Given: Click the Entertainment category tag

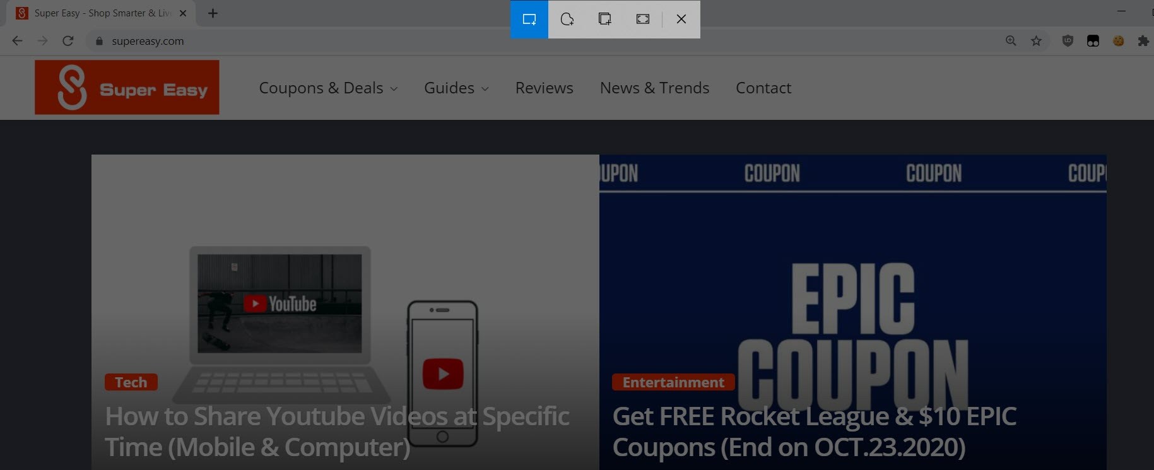Looking at the screenshot, I should point(673,382).
